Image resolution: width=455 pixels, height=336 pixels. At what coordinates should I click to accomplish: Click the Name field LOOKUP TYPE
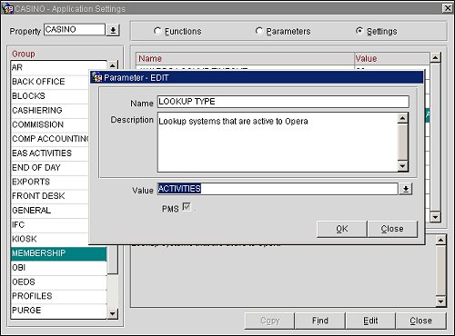(283, 102)
